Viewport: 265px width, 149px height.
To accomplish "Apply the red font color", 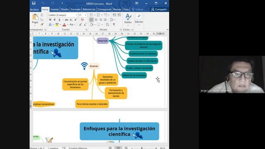I will tap(64, 25).
